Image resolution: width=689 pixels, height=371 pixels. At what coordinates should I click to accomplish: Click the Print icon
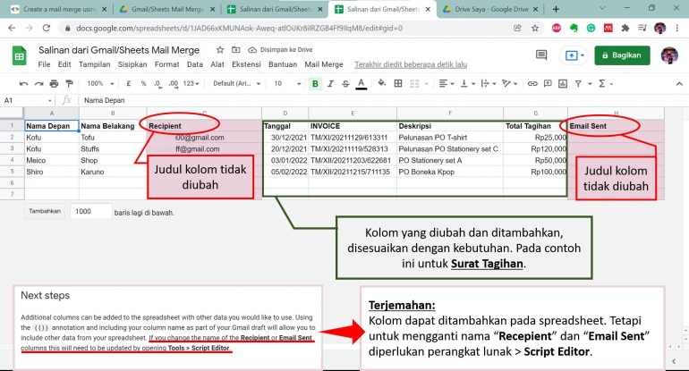[54, 83]
